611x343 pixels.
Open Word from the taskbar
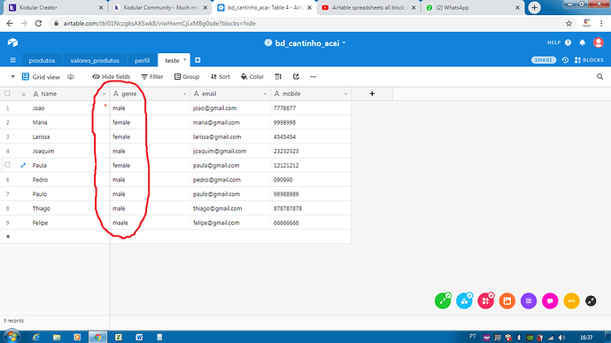(x=139, y=337)
